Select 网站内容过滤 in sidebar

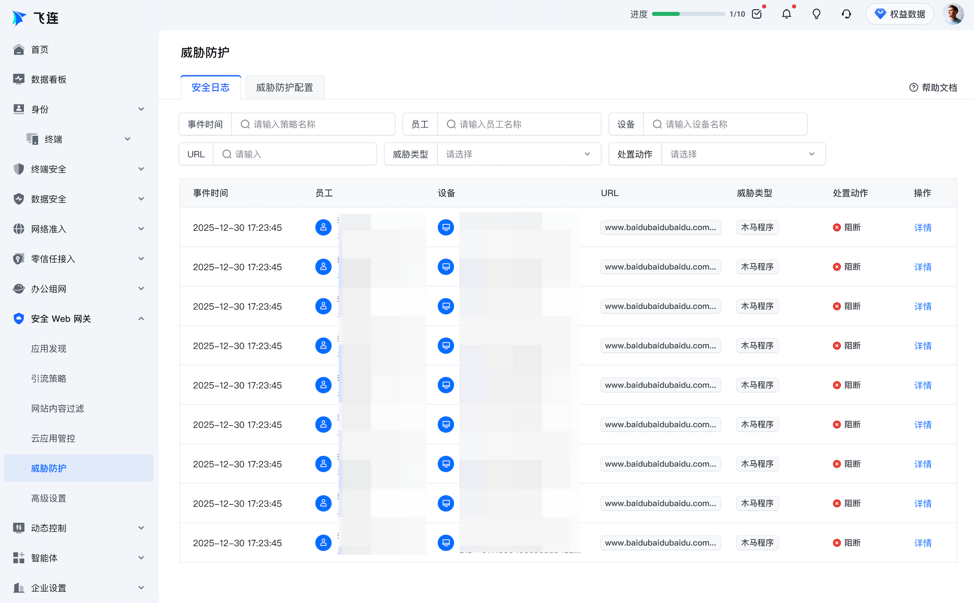coord(58,408)
